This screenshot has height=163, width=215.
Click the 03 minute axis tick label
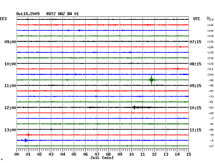pyautogui.click(x=51, y=154)
